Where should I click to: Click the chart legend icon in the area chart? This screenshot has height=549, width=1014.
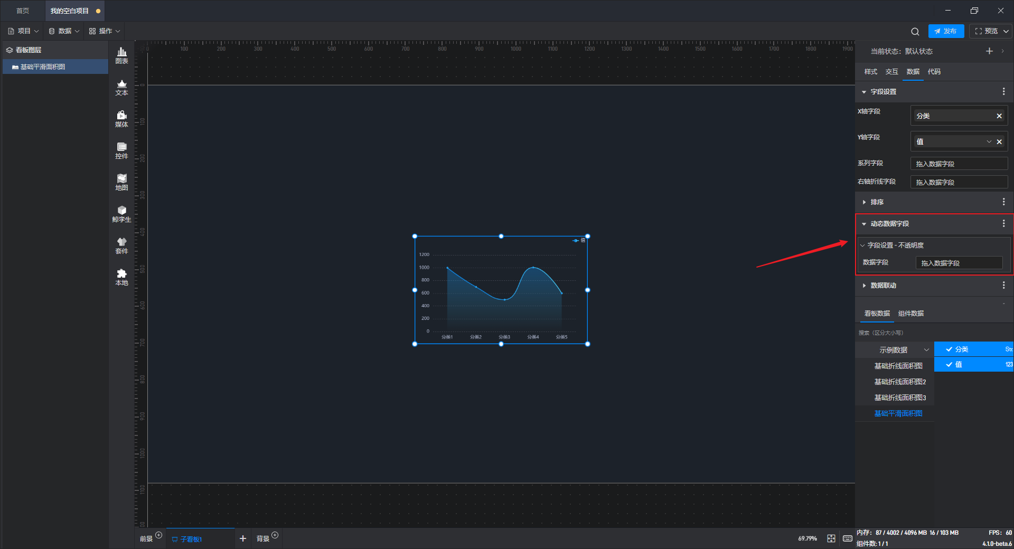[x=575, y=241]
